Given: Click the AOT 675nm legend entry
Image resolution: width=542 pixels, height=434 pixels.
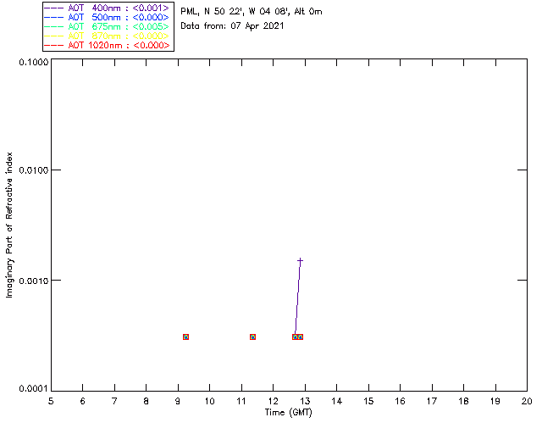Looking at the screenshot, I should tap(107, 26).
